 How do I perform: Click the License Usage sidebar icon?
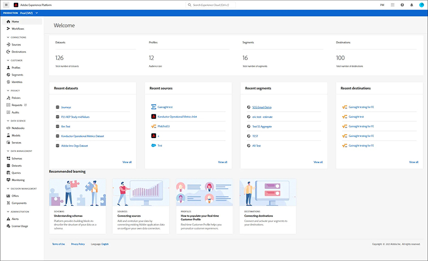coord(8,226)
